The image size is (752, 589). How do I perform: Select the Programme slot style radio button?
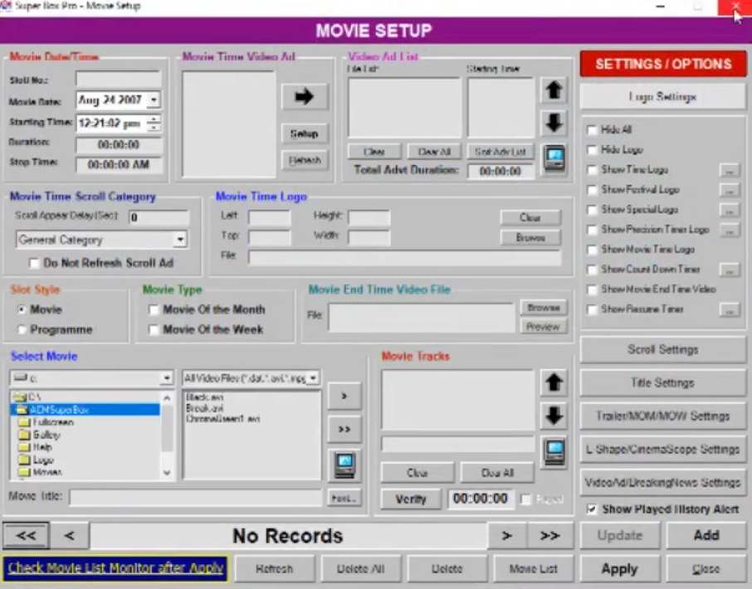22,329
